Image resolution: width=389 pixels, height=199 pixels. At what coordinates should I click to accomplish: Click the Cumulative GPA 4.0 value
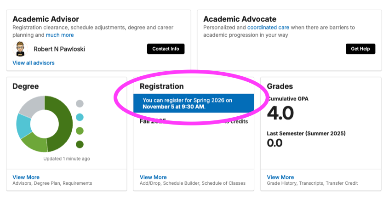click(x=280, y=113)
